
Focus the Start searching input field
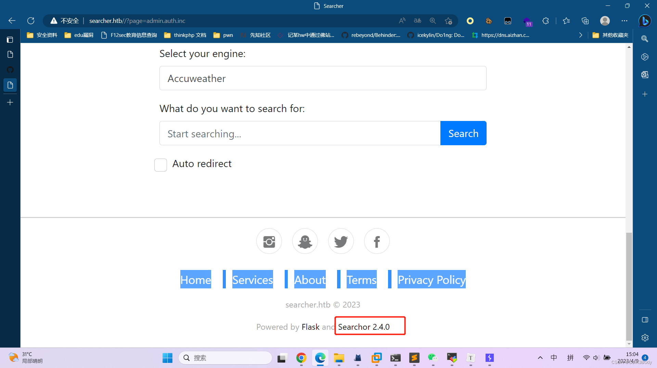300,133
